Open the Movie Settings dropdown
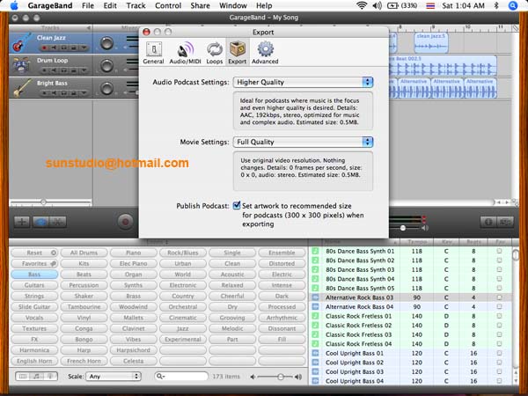Screen dimensions: 528x396 click(x=303, y=142)
